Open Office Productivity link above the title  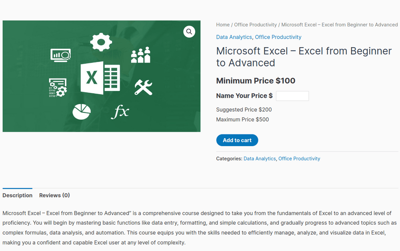click(x=278, y=37)
